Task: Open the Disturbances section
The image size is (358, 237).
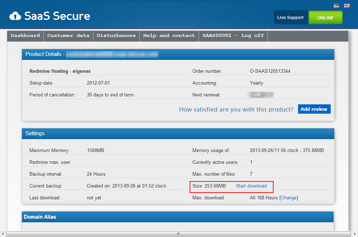Action: [116, 35]
